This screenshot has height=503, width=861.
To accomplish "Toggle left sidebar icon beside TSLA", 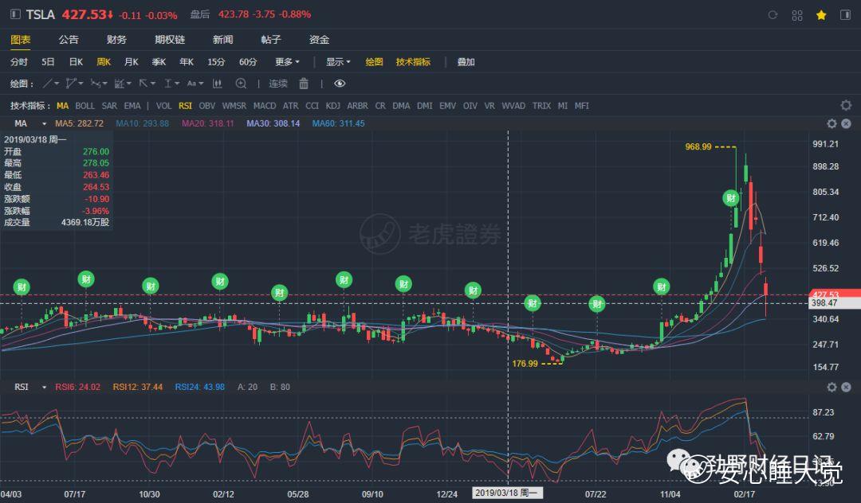I will tap(15, 14).
